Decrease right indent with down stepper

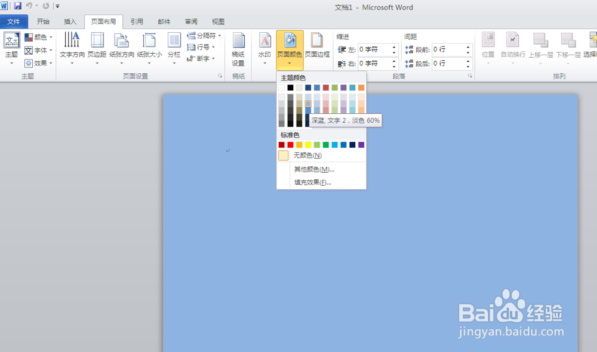[394, 67]
